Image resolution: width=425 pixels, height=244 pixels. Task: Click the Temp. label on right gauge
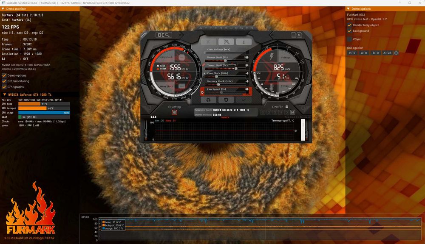coord(285,86)
